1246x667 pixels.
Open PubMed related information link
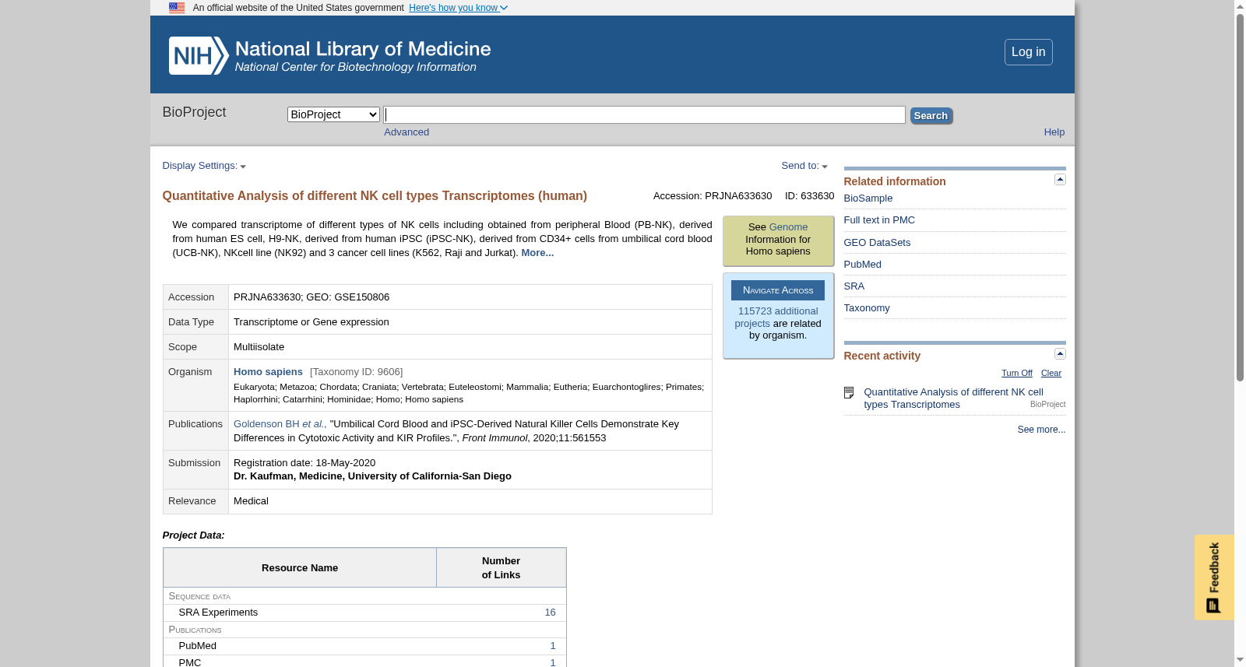pos(862,265)
